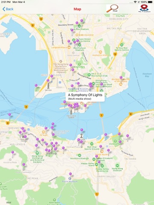Screen dimensions: 154x205
Task: Tap the Langham Place orange shopping marker
Action: 69,47
